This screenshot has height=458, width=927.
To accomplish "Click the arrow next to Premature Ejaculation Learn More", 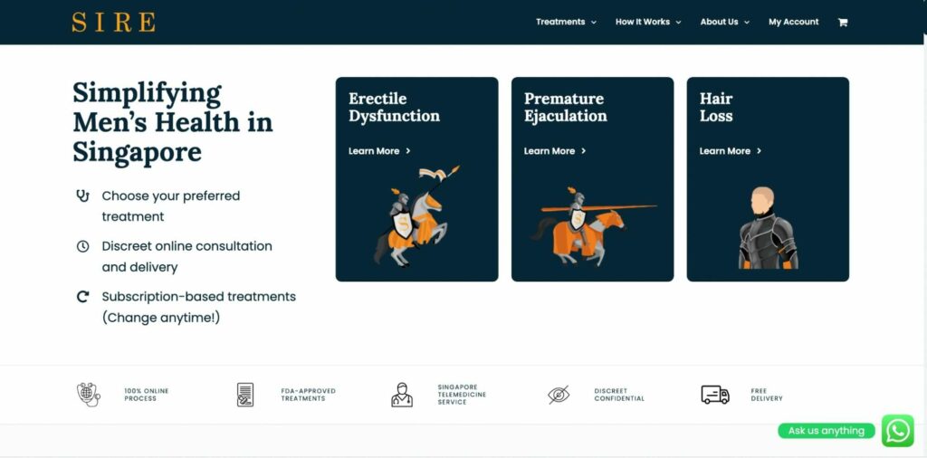I will [584, 151].
